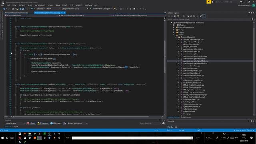Click the Task View taskbar icon
This screenshot has height=144, width=256.
12,138
